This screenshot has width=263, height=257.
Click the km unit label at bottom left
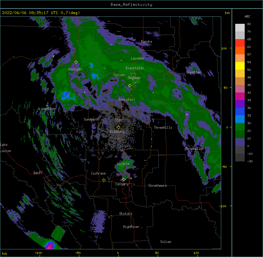pos(5,254)
